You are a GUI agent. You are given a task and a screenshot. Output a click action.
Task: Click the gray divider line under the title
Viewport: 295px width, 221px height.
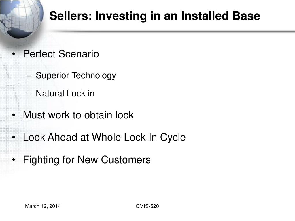[x=169, y=31]
